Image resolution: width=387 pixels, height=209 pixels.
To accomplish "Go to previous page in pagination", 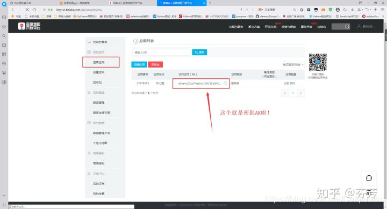I will [x=285, y=93].
